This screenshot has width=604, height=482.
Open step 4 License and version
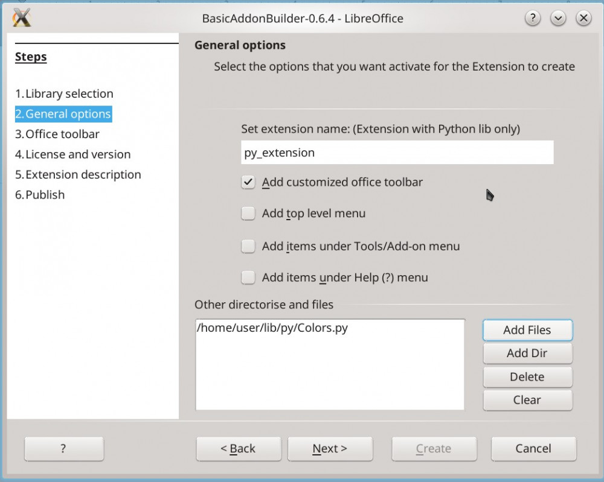73,154
